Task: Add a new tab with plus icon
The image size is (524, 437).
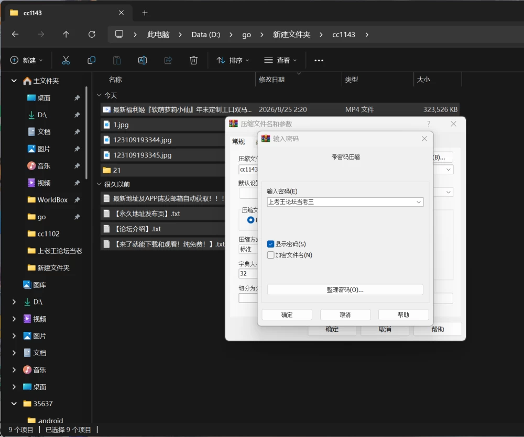Action: point(145,13)
